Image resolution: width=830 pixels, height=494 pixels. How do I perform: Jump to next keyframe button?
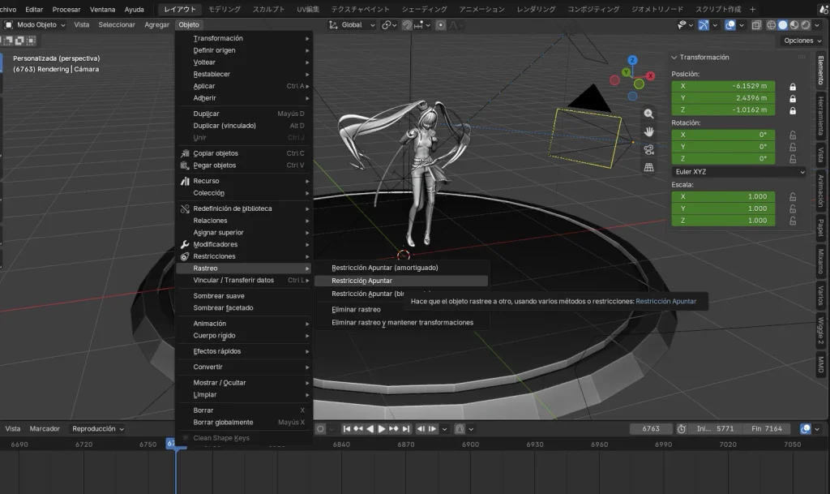(394, 429)
